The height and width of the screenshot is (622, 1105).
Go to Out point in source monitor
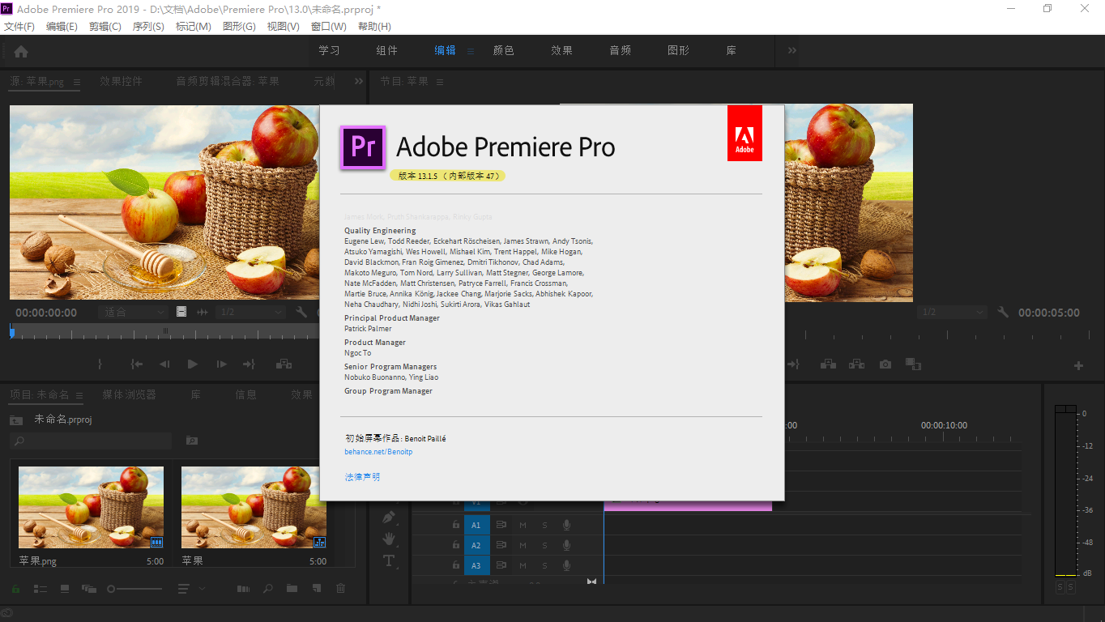(249, 364)
